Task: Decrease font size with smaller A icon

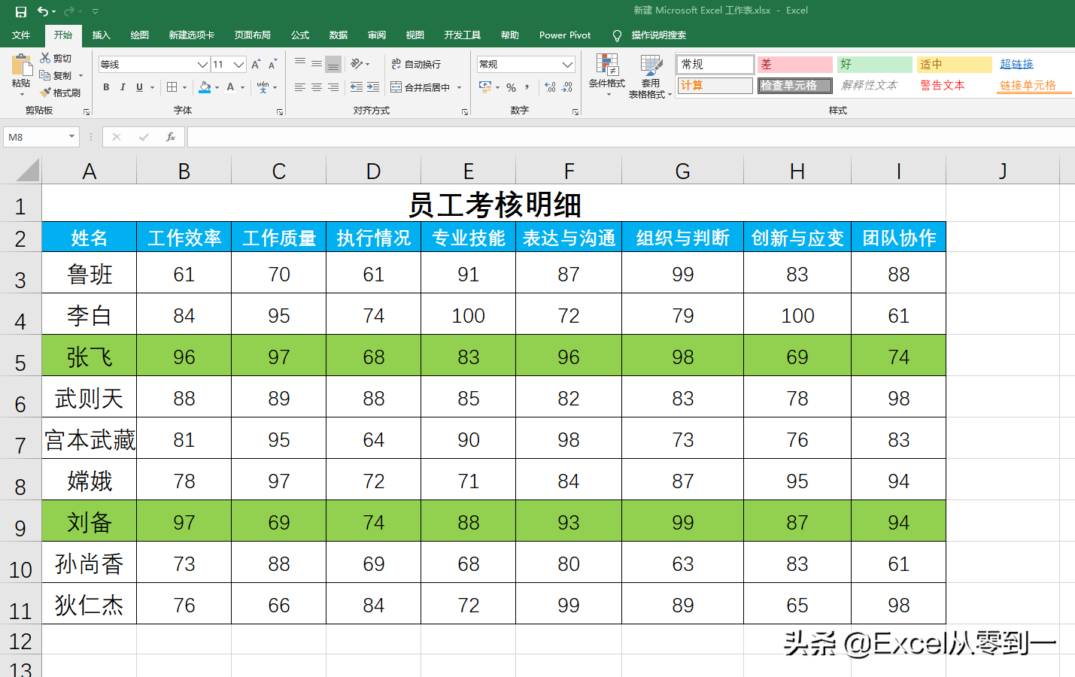Action: [272, 65]
